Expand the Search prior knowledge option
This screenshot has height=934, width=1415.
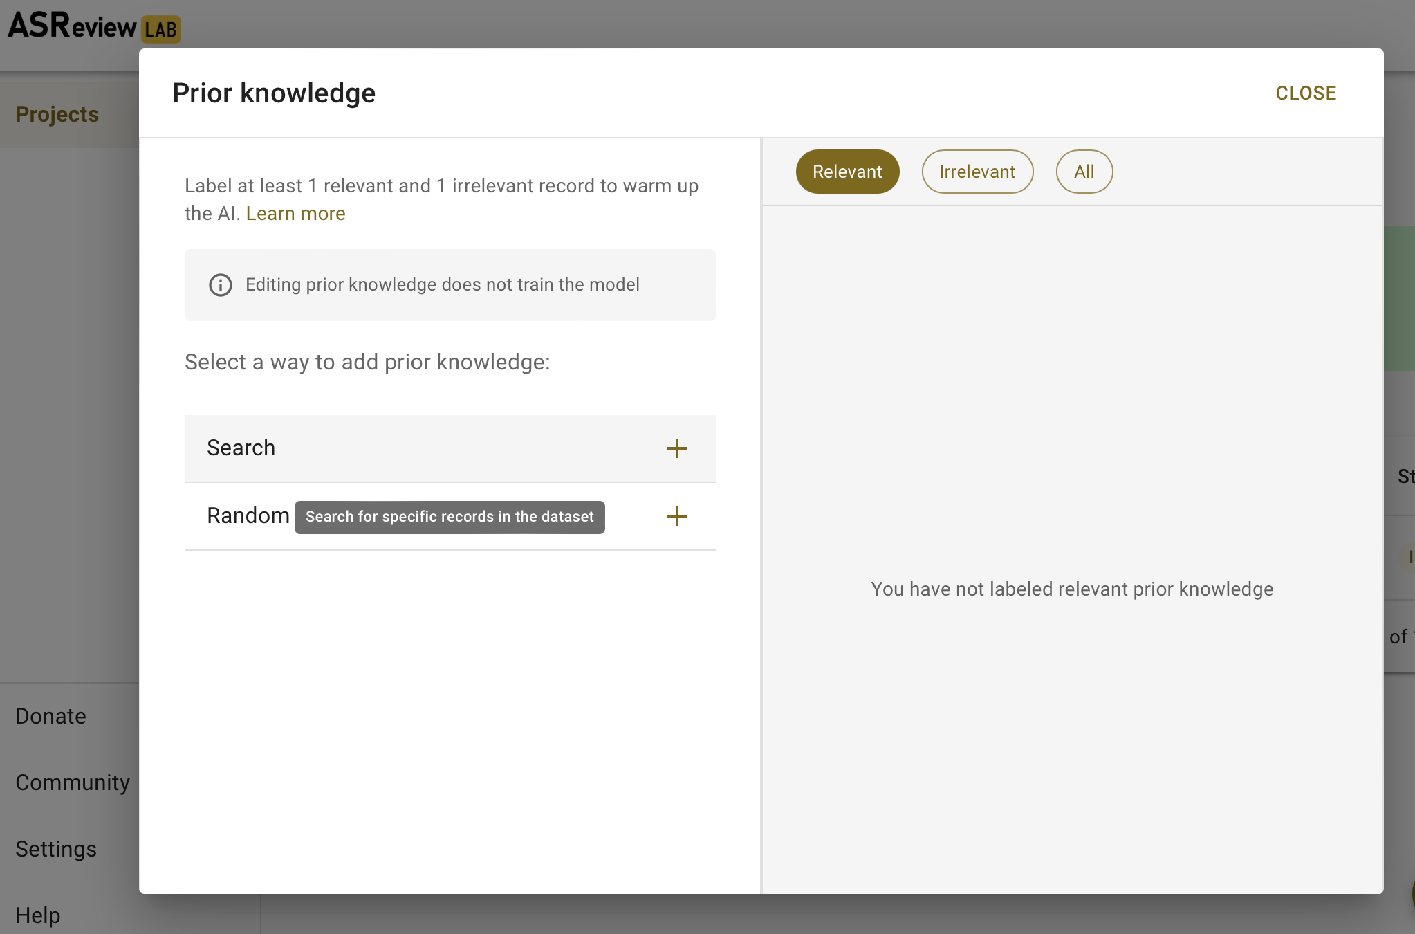(241, 448)
